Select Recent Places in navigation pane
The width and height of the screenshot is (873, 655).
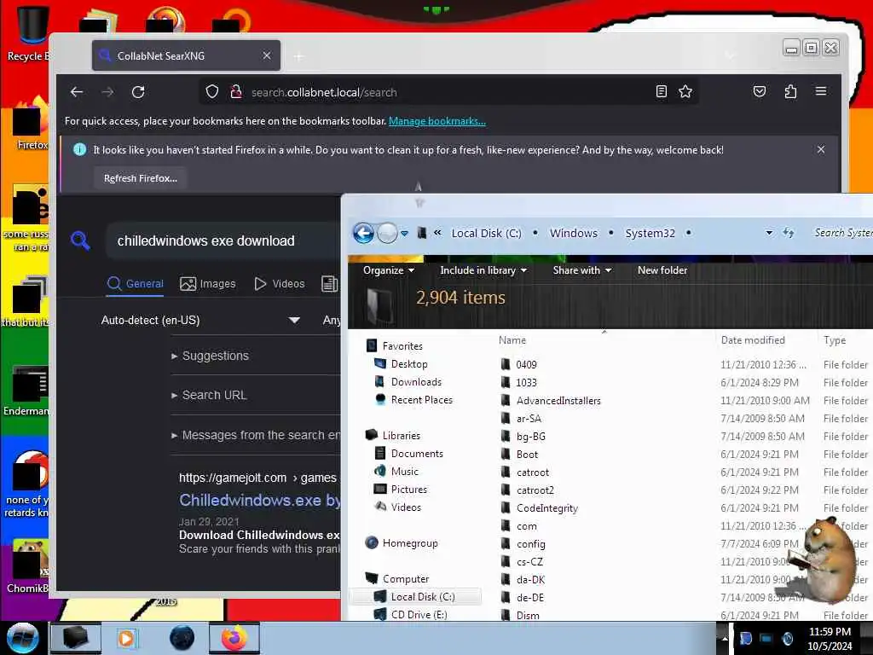(x=421, y=399)
